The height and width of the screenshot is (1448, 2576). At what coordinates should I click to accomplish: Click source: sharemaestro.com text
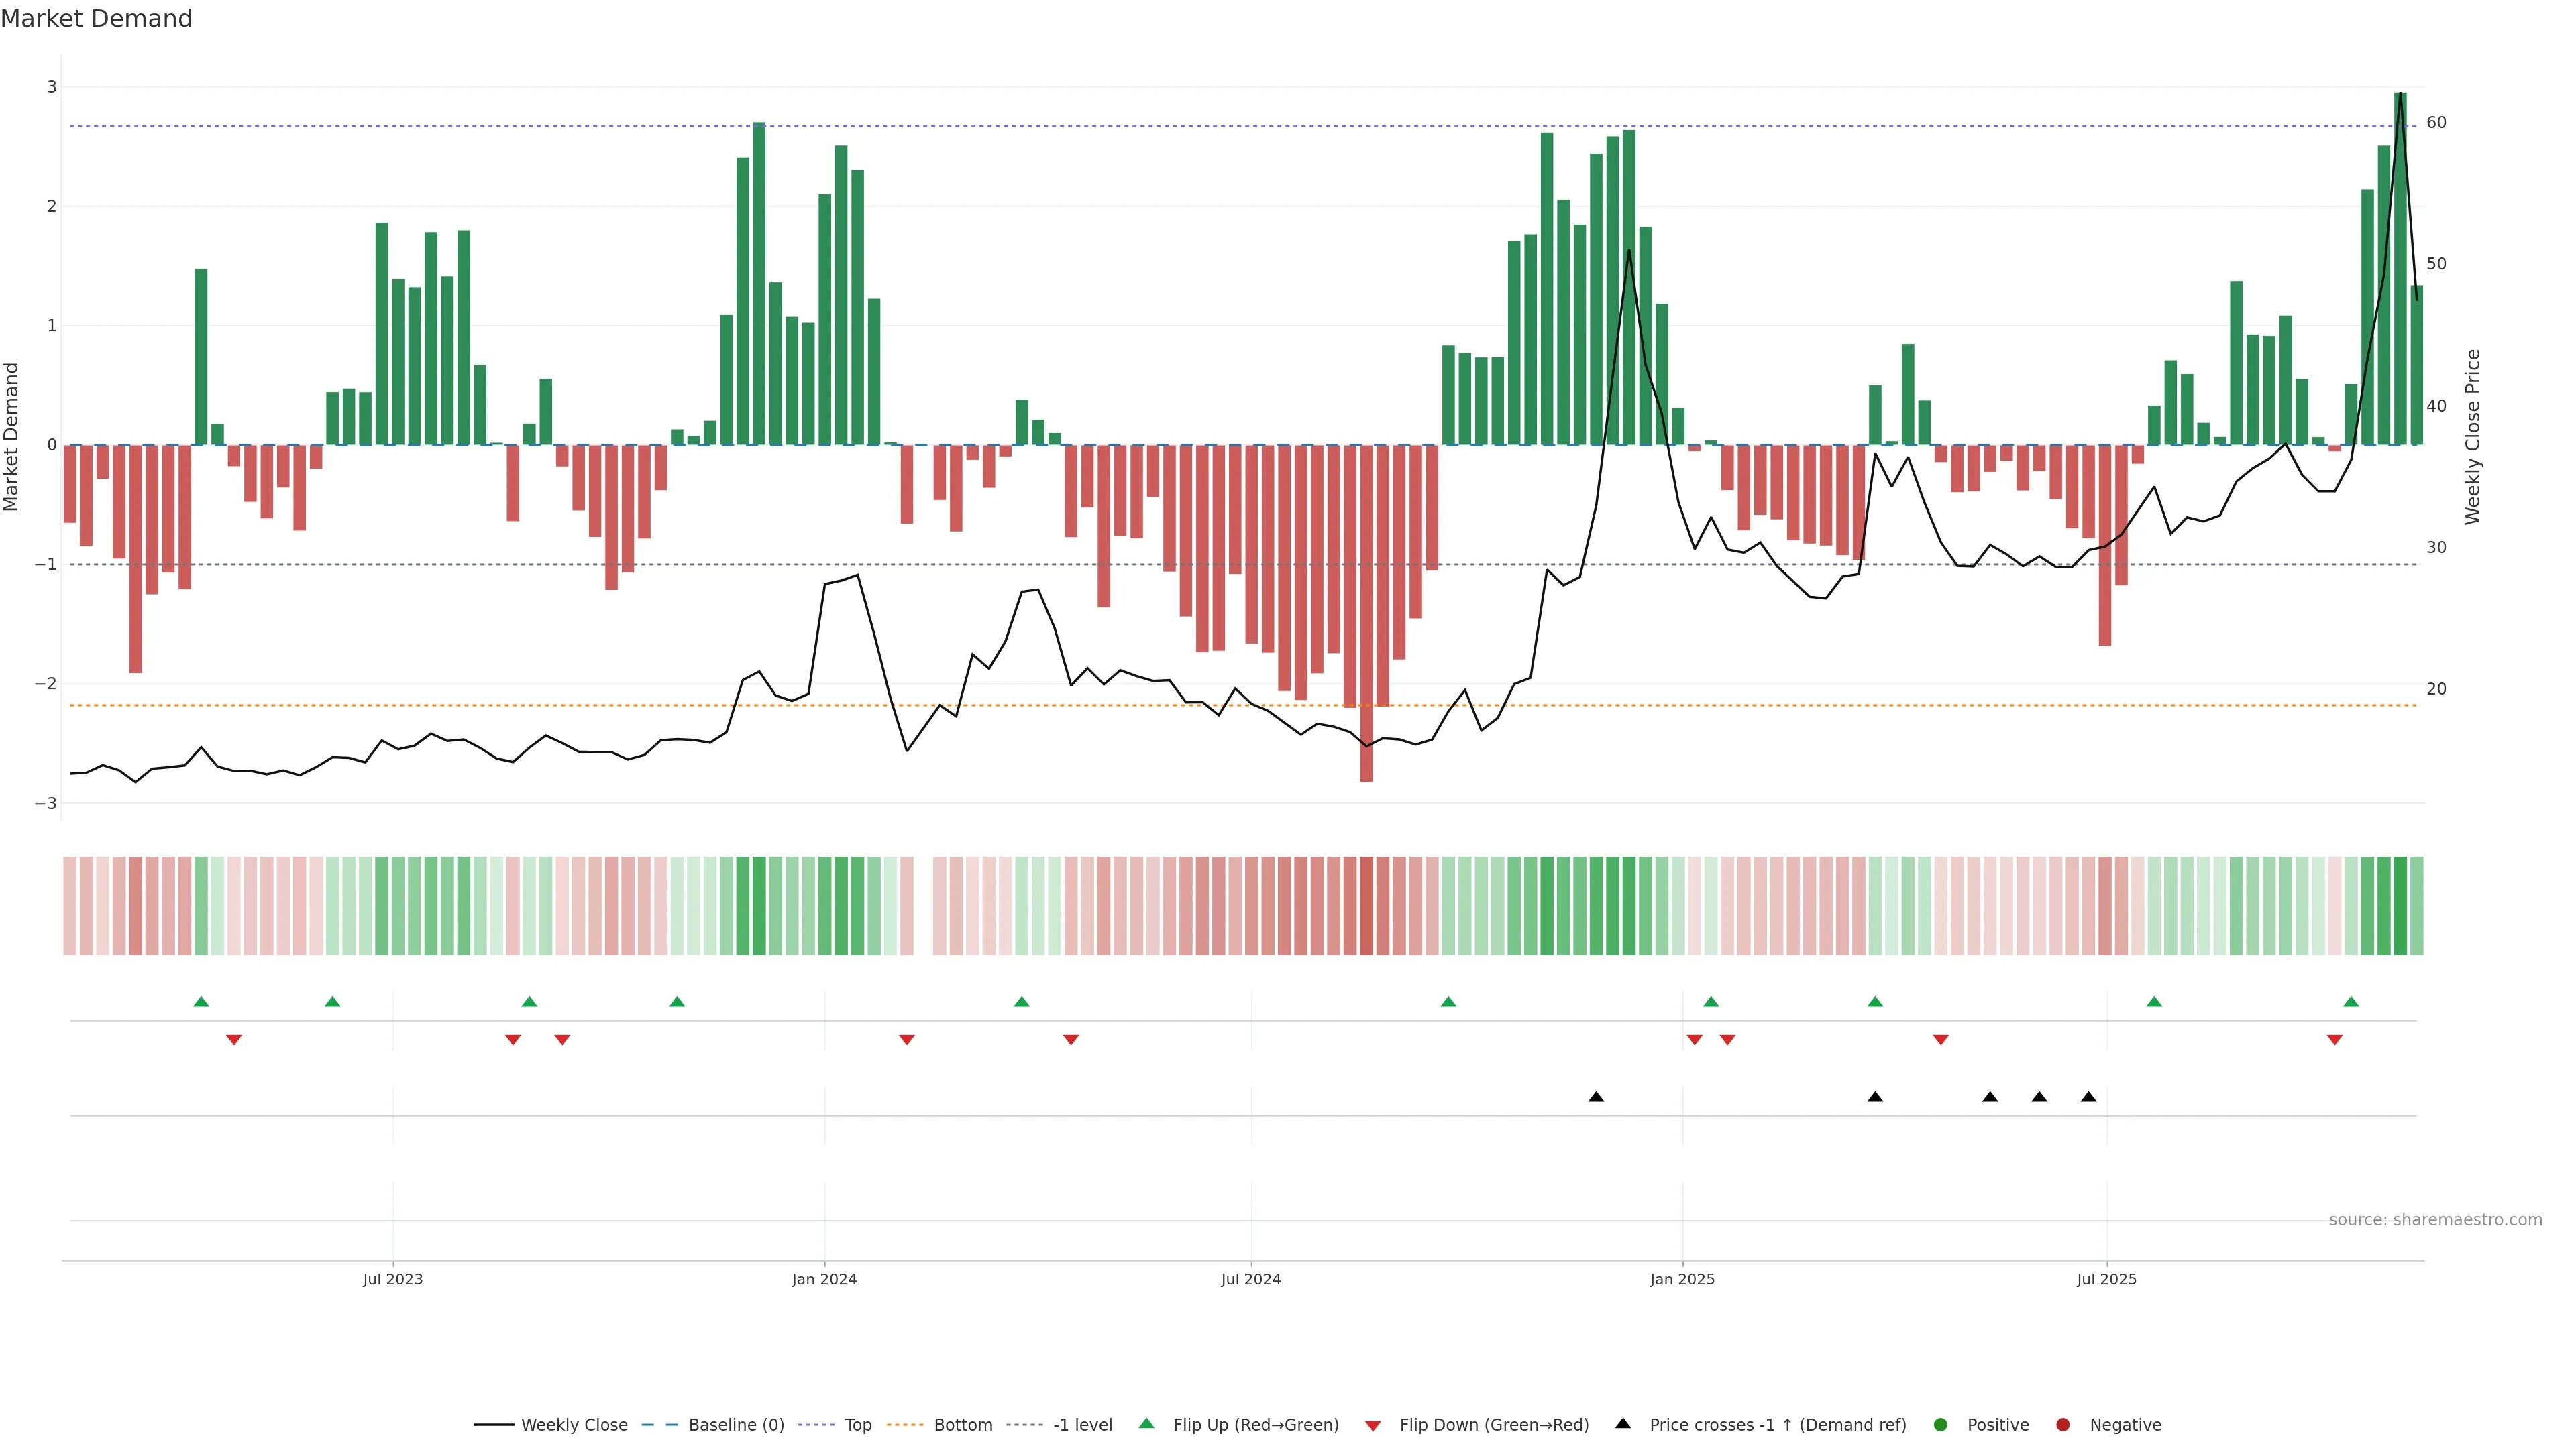click(x=2435, y=1219)
